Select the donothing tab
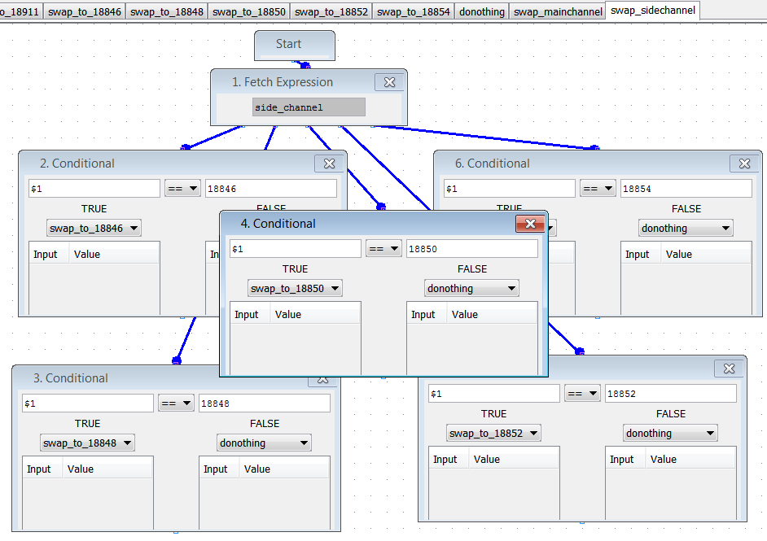This screenshot has width=767, height=541. tap(482, 11)
